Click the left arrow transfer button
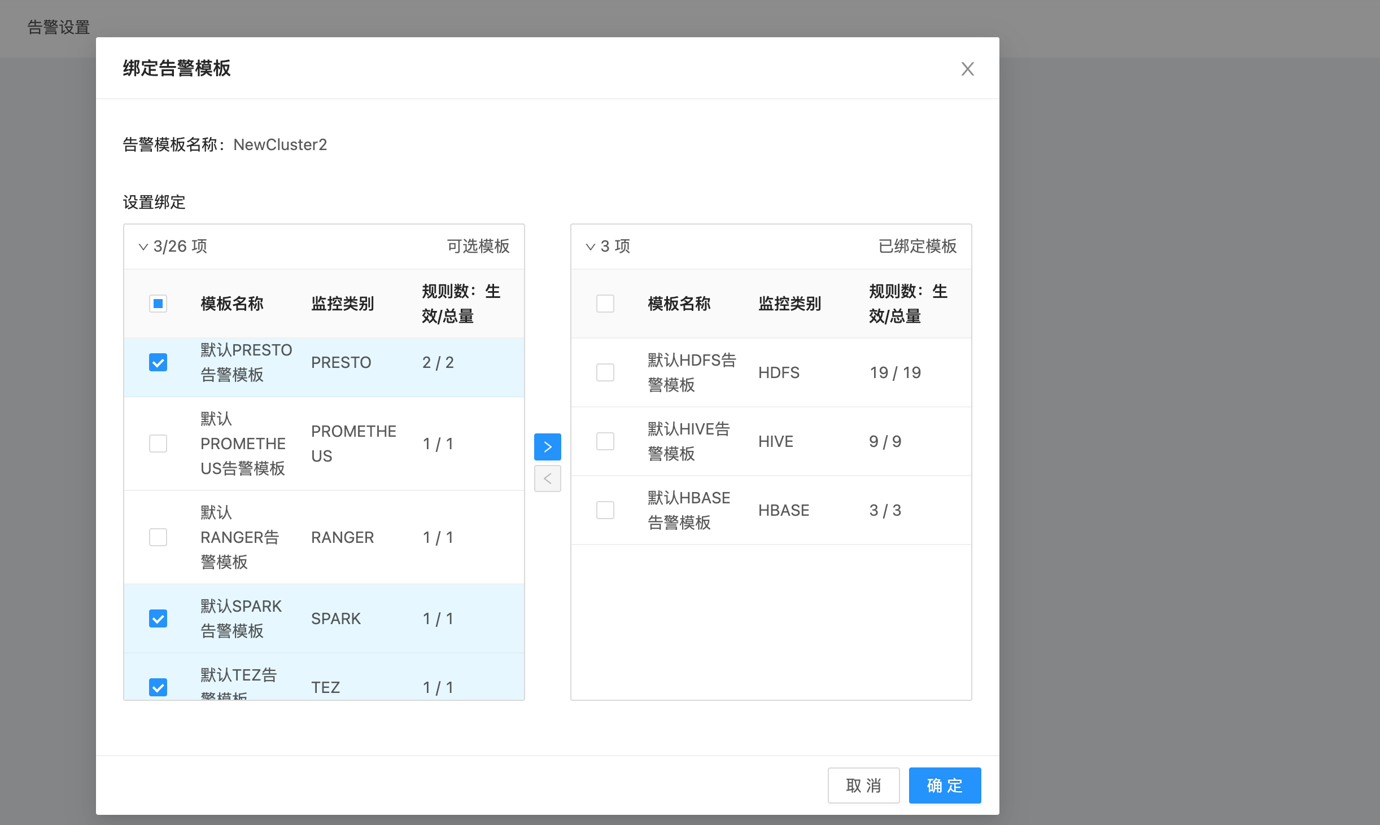 (547, 479)
